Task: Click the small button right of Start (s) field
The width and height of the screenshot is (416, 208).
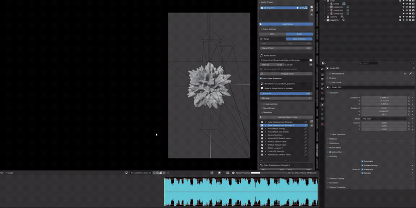Action: point(311,65)
